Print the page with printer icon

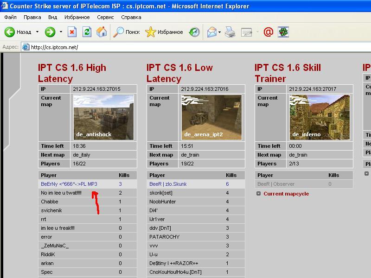(x=230, y=32)
